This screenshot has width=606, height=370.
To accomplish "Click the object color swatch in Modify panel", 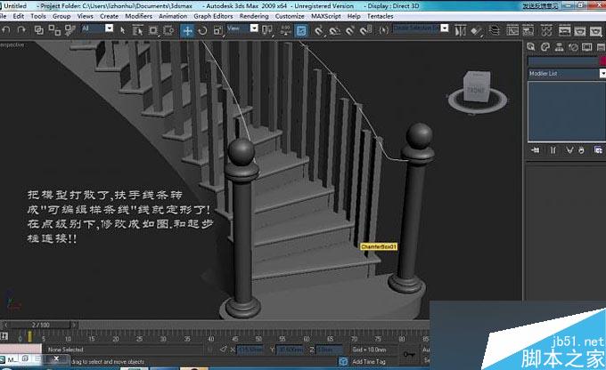I will (x=602, y=60).
